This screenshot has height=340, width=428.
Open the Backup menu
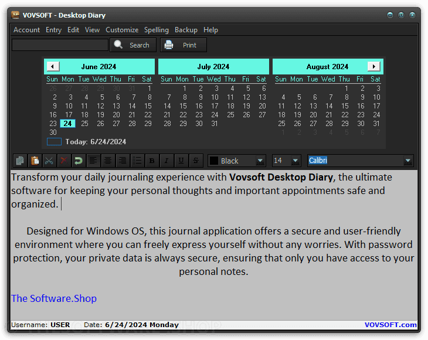point(186,30)
